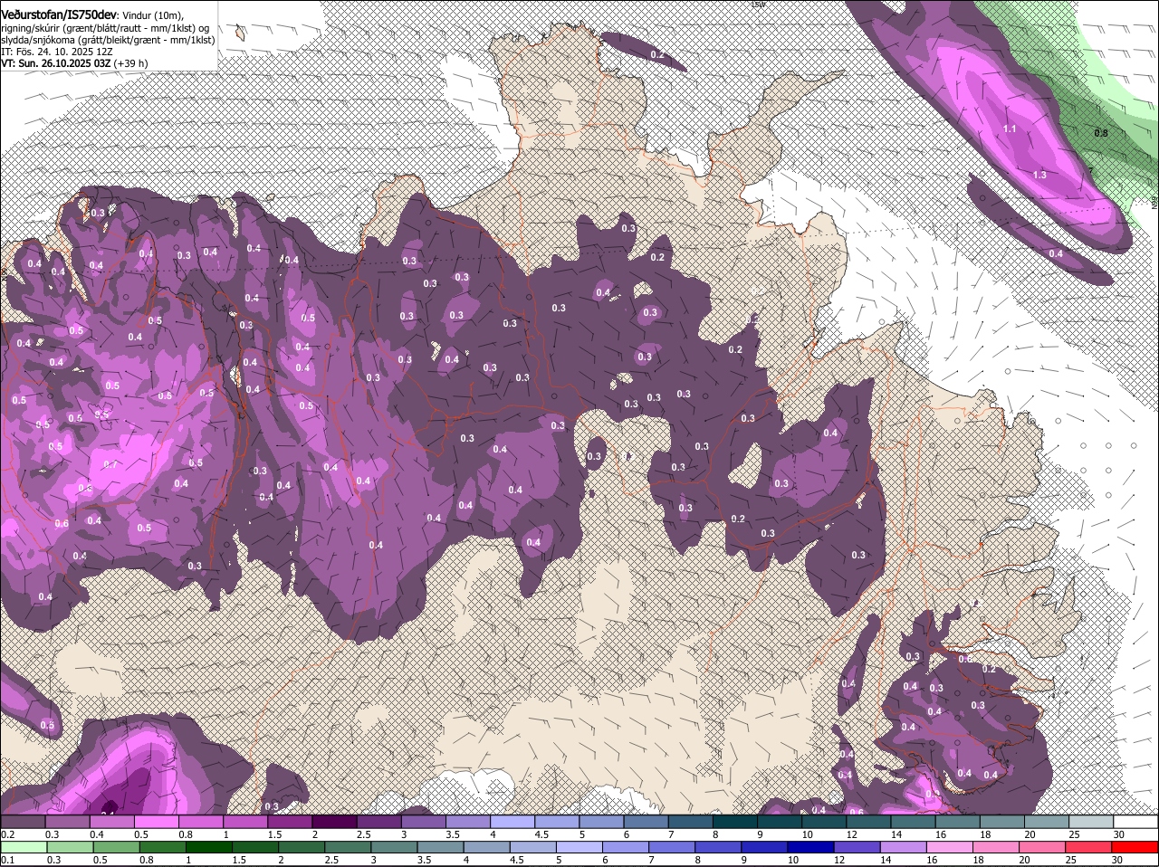The height and width of the screenshot is (867, 1159).
Task: Pick the navy blue swatch between 10 and 12
Action: 812,847
